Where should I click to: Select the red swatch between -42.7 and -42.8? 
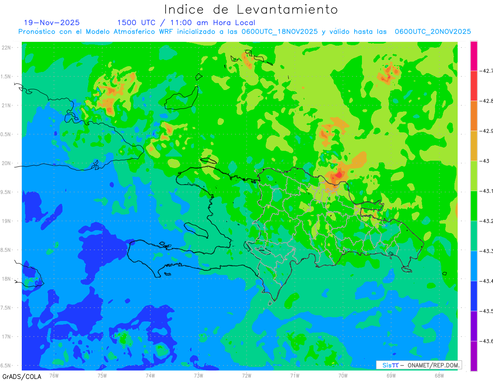(474, 85)
